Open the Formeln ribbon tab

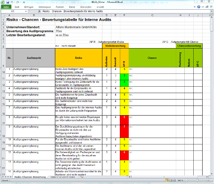click(60, 7)
